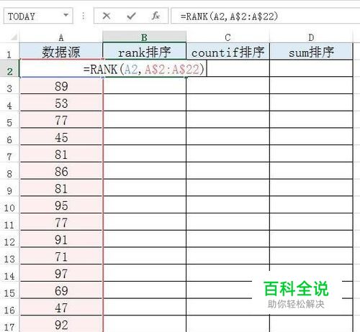Select row 11 header
Viewport: 360px width, 332px height.
9,222
